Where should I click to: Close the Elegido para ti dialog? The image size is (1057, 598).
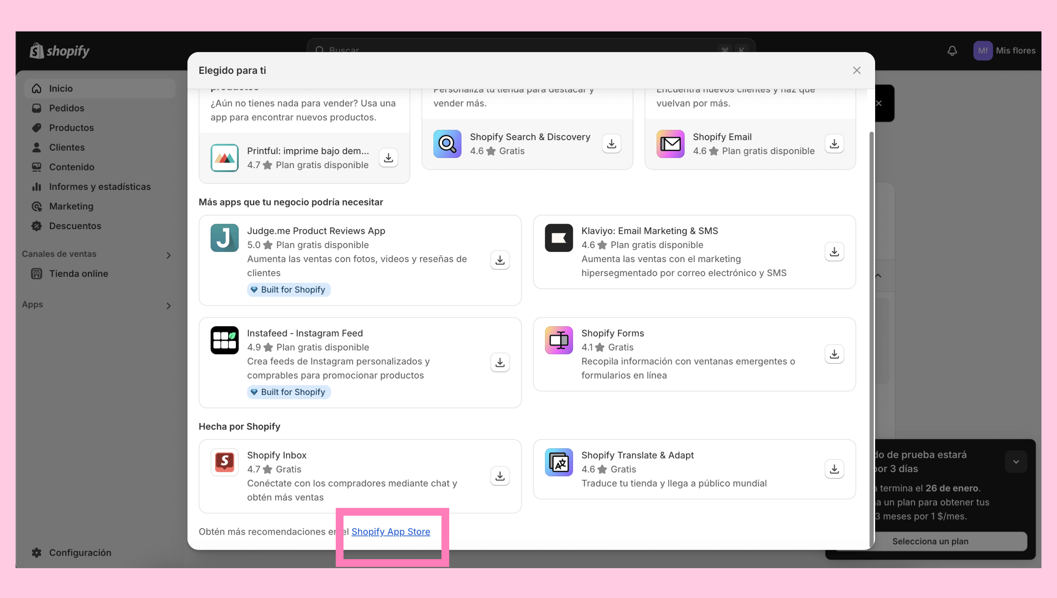[x=856, y=71]
